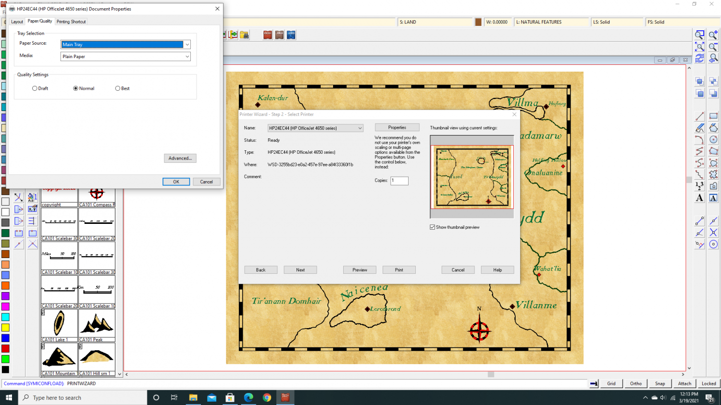Select the CA101 Peak symbol thumbnail
Screen dimensions: 721x405
coord(97,325)
